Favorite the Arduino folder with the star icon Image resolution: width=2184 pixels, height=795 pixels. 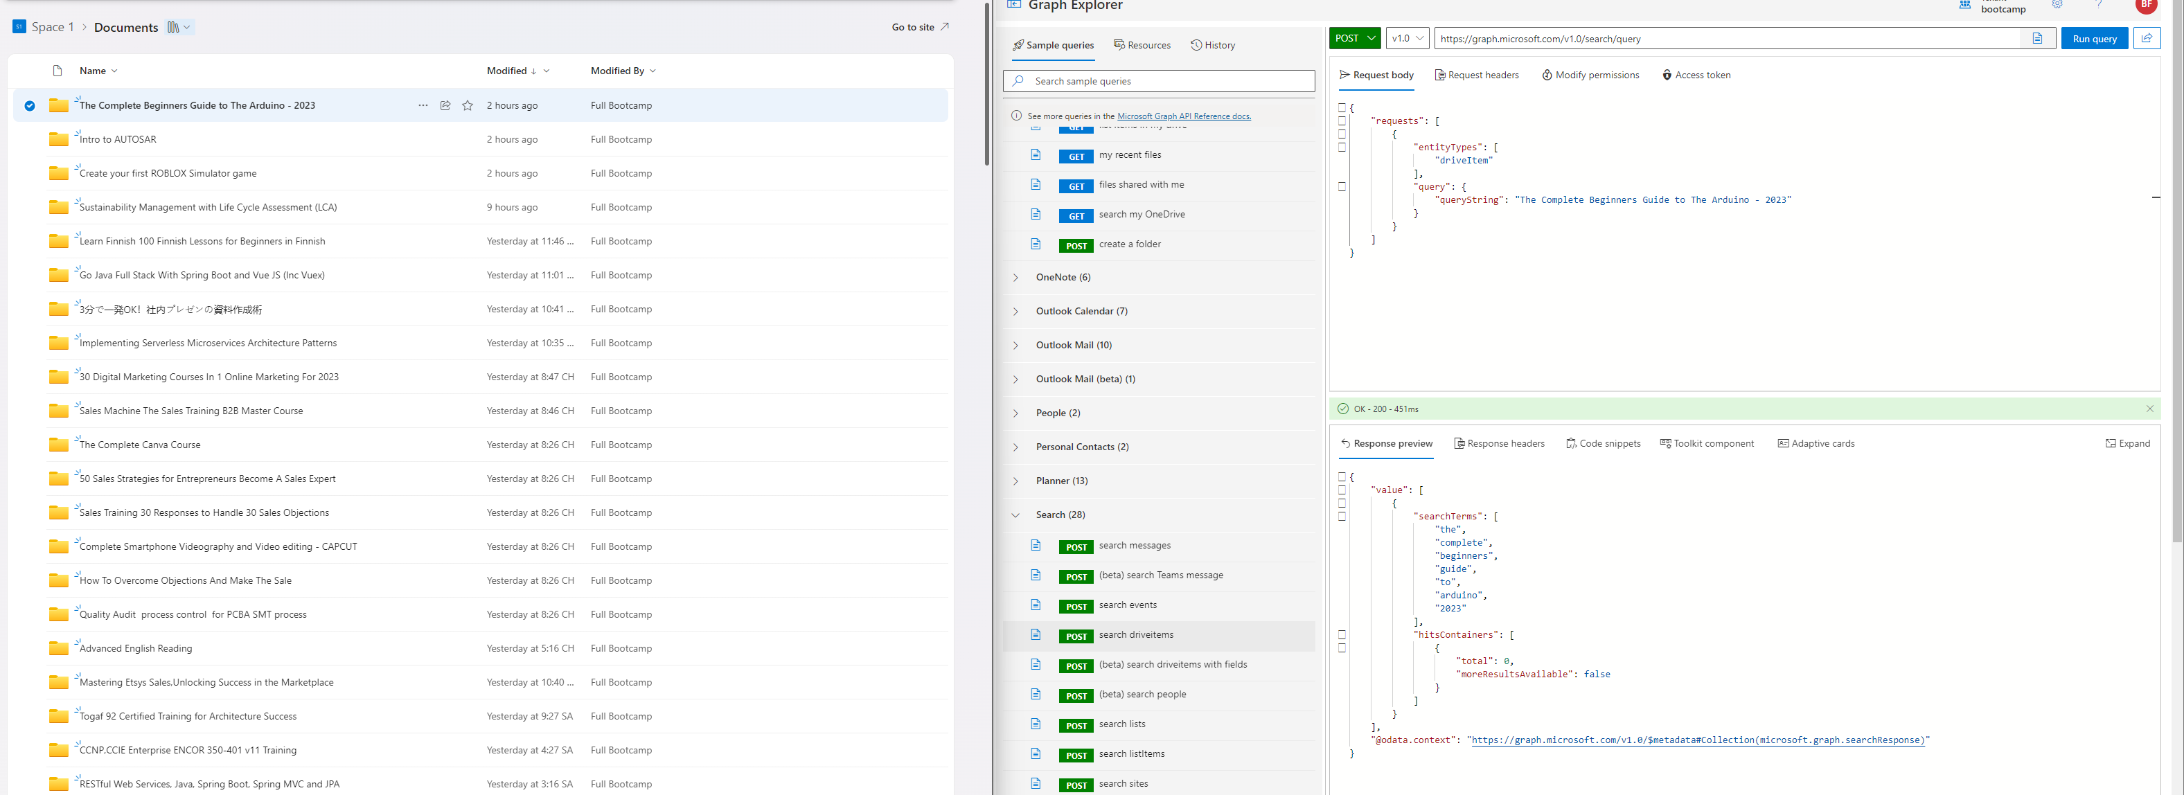click(467, 105)
